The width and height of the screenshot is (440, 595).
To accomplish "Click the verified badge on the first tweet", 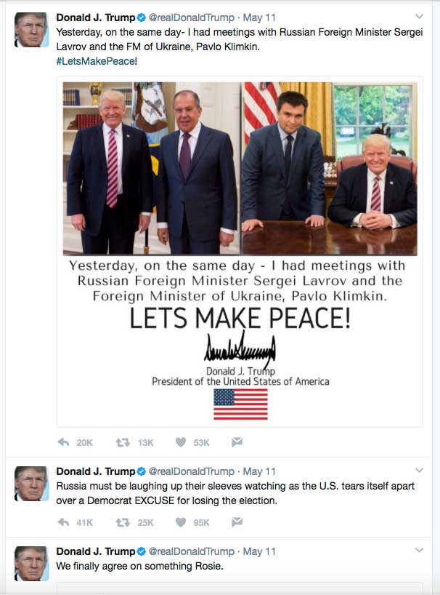I will 142,17.
